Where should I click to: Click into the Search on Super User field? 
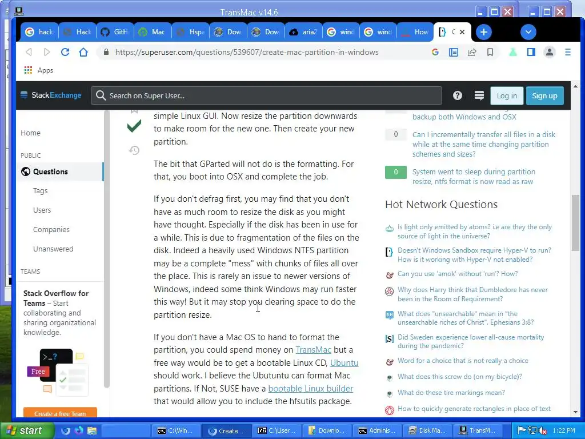pos(266,95)
